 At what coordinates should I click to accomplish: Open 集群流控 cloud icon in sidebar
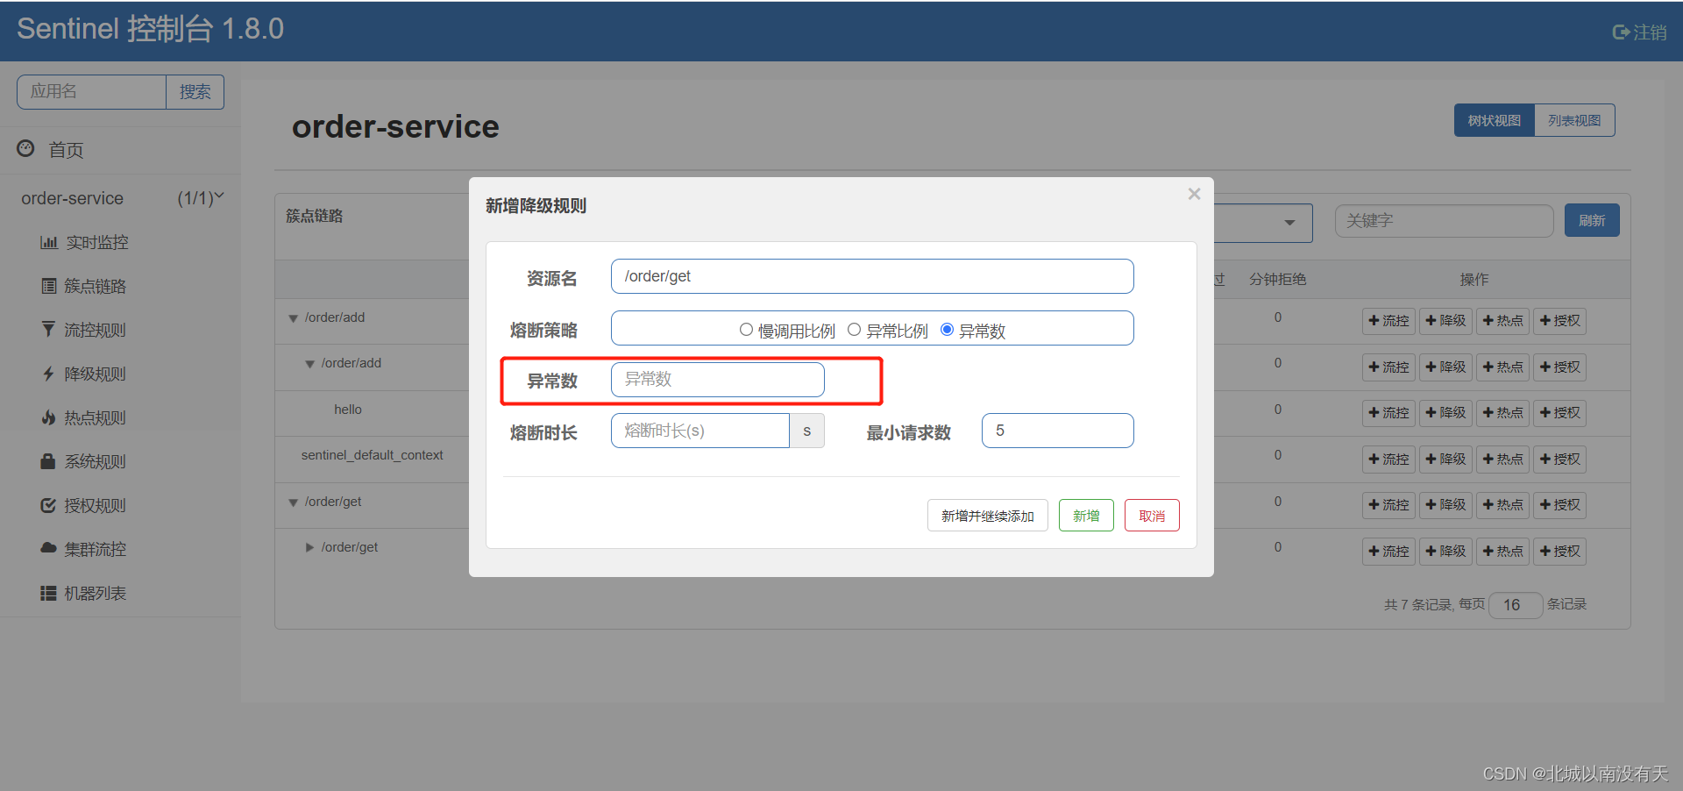pos(48,548)
